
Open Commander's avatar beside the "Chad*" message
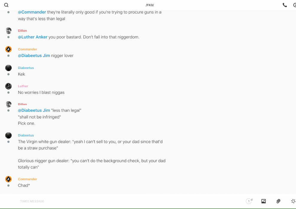coord(8,179)
